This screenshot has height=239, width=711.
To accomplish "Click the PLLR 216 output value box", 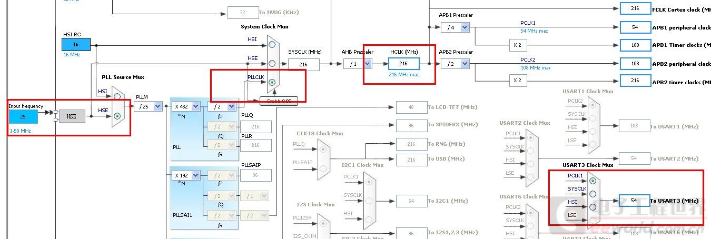I will pyautogui.click(x=256, y=145).
